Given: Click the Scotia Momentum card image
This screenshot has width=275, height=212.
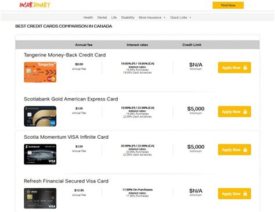Looking at the screenshot, I should coord(40,154).
